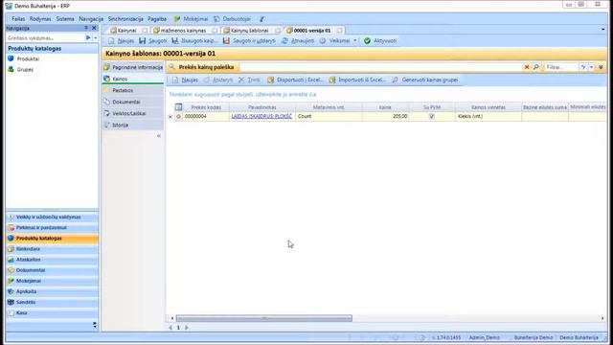The width and height of the screenshot is (613, 345).
Task: Click the Kaina column header
Action: point(385,107)
